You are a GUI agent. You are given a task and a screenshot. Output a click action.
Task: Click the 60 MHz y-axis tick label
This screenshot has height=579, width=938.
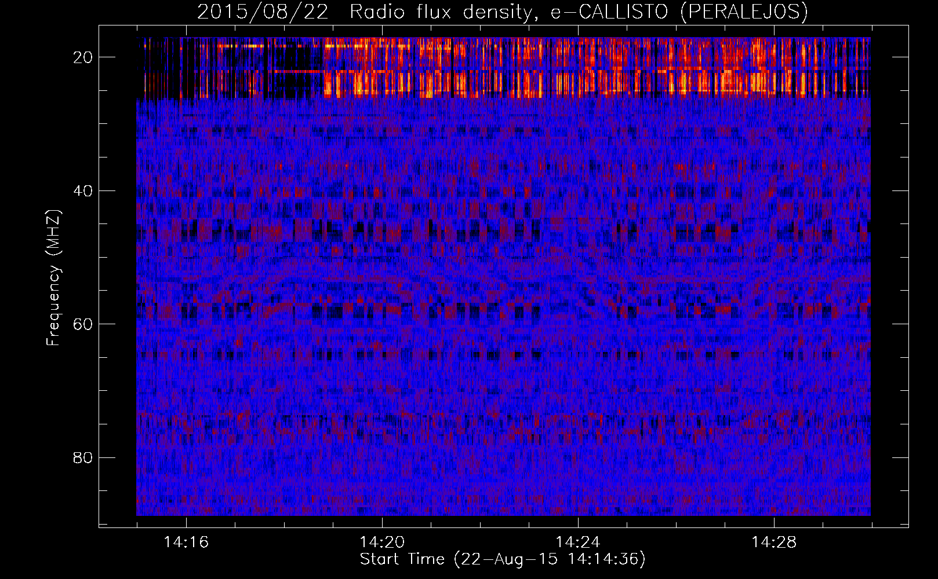click(x=83, y=324)
